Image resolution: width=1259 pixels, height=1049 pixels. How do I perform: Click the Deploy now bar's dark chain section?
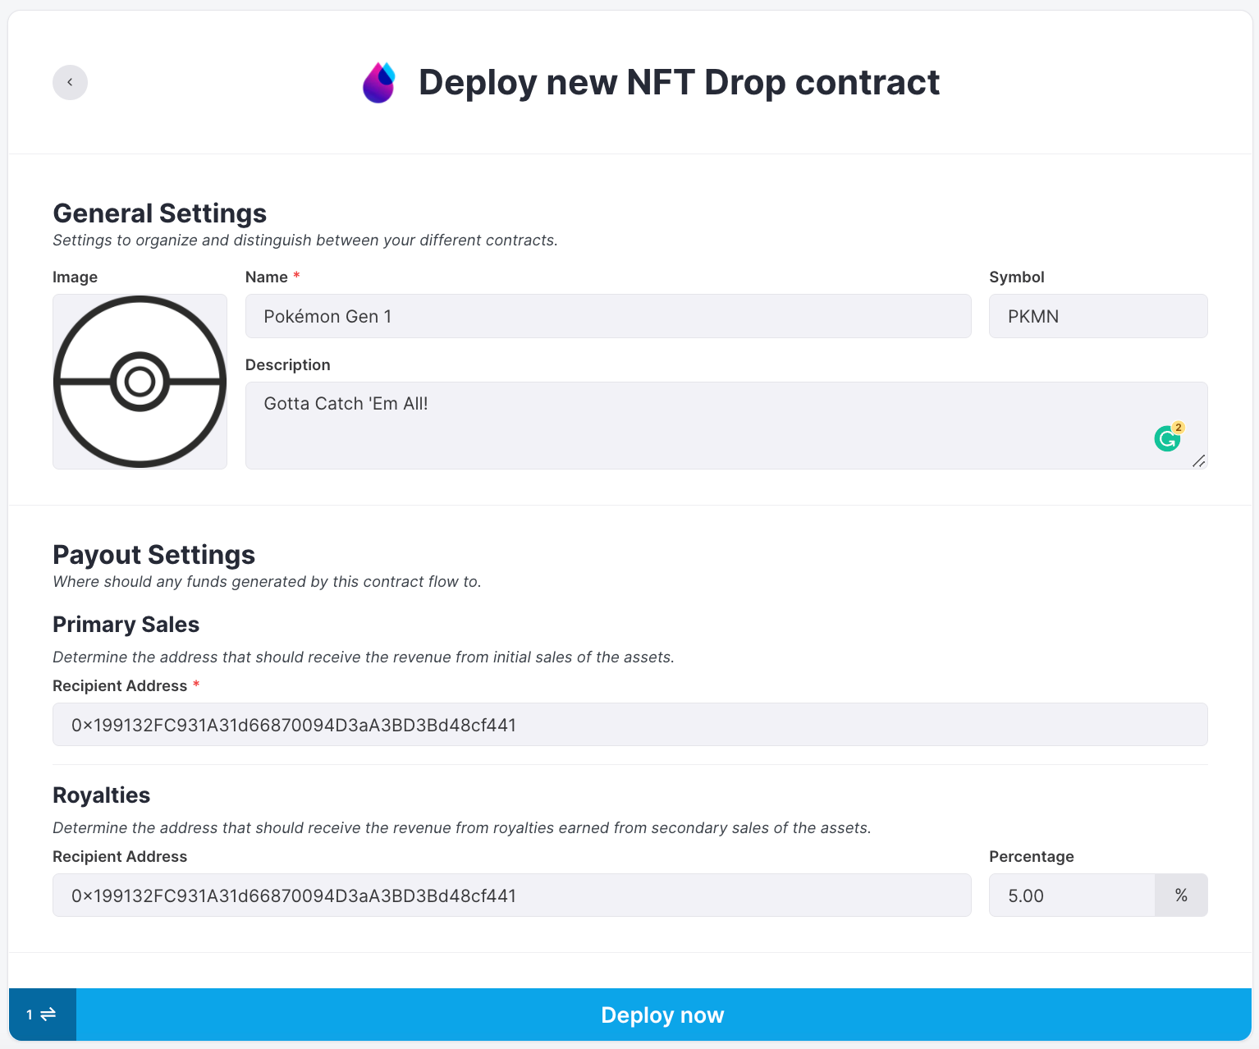point(43,1015)
